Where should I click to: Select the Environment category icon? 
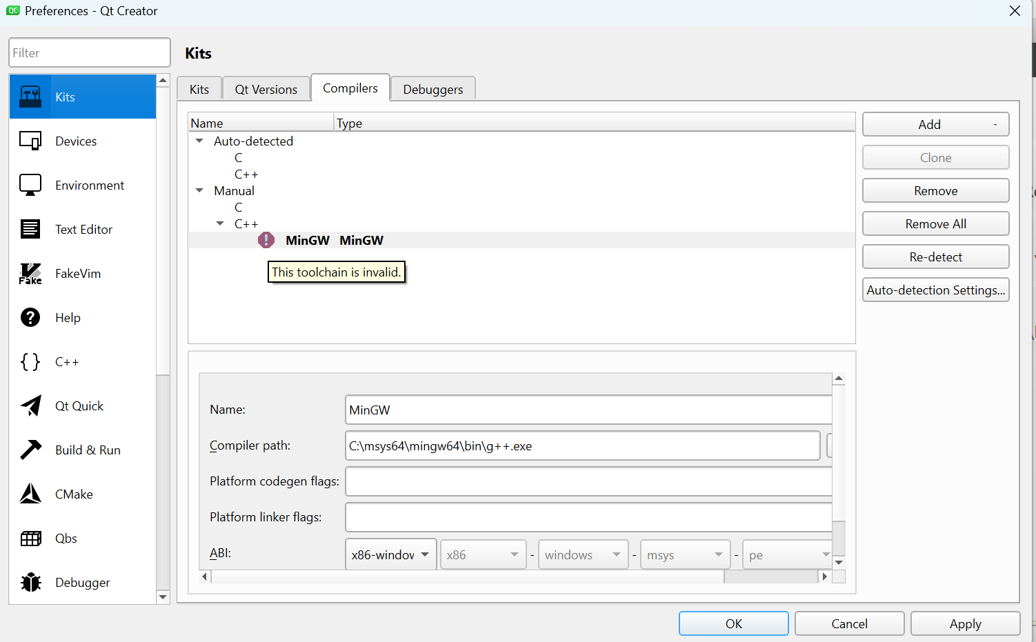click(30, 185)
